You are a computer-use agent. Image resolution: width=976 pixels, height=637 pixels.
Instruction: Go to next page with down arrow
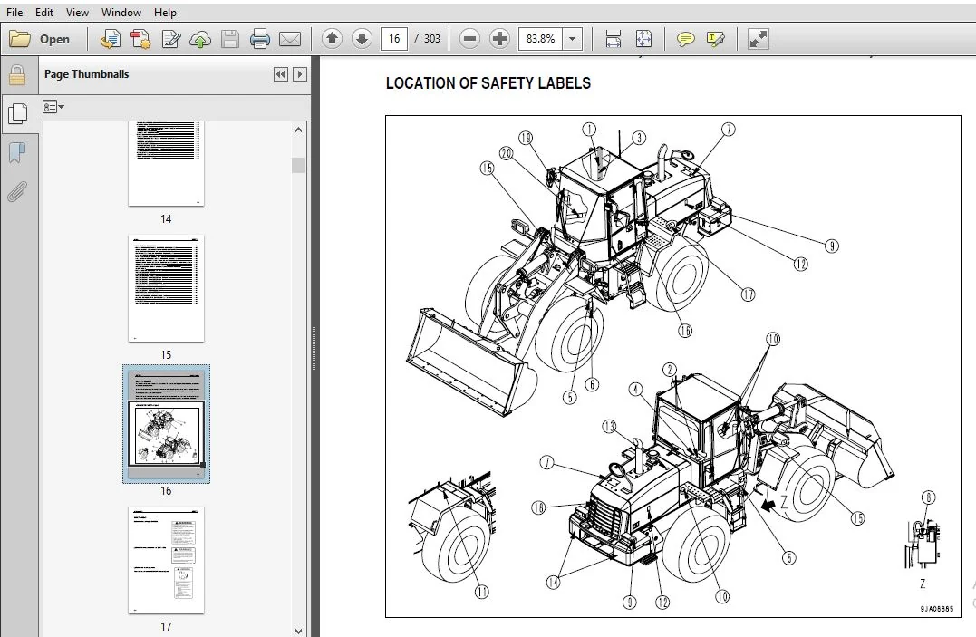pyautogui.click(x=362, y=39)
